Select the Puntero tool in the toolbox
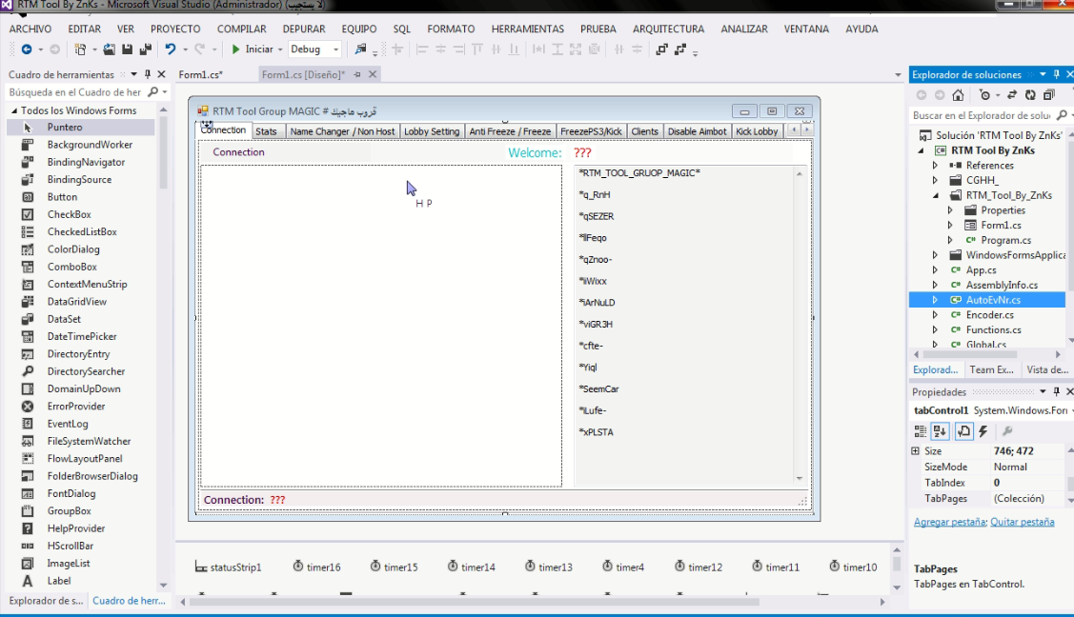1074x617 pixels. point(81,128)
